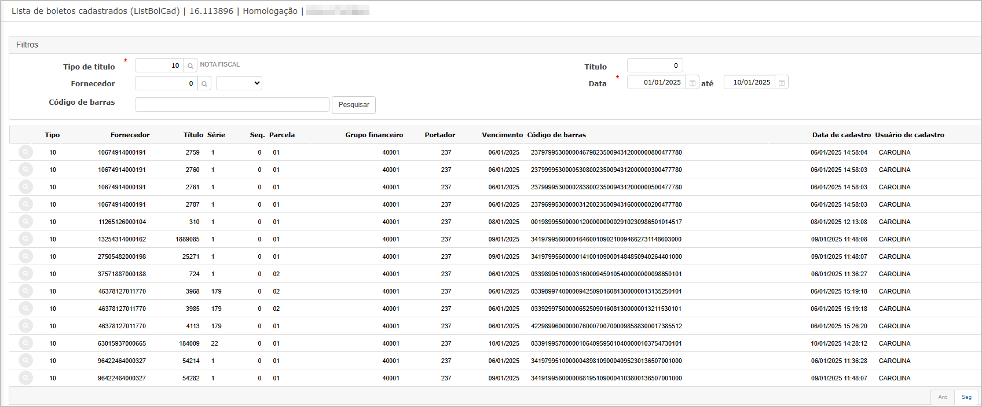Viewport: 982px width, 407px height.
Task: Open the calendar for end date 10/01/2025
Action: [x=782, y=83]
